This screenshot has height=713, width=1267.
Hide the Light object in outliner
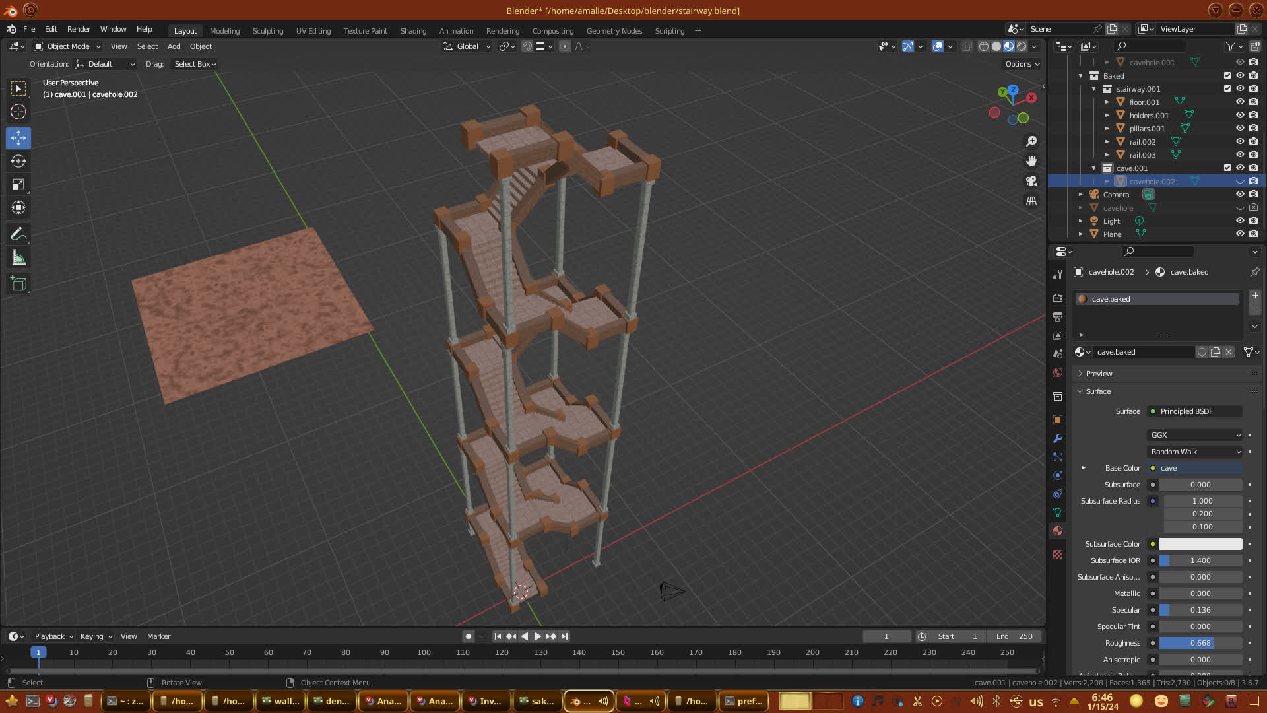pyautogui.click(x=1240, y=221)
